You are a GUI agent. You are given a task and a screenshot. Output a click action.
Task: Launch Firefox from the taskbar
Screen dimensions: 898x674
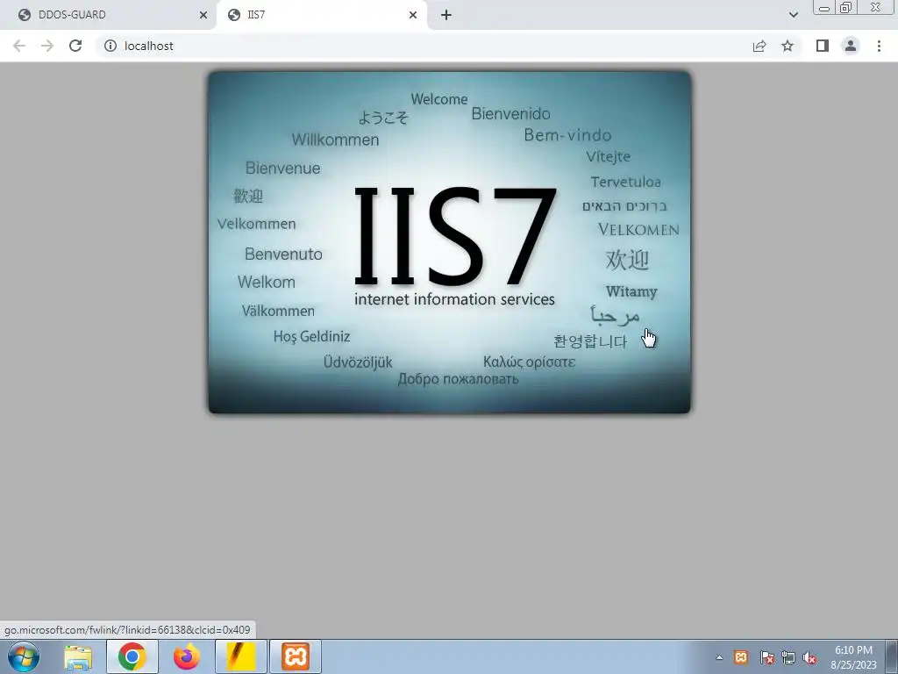point(187,656)
